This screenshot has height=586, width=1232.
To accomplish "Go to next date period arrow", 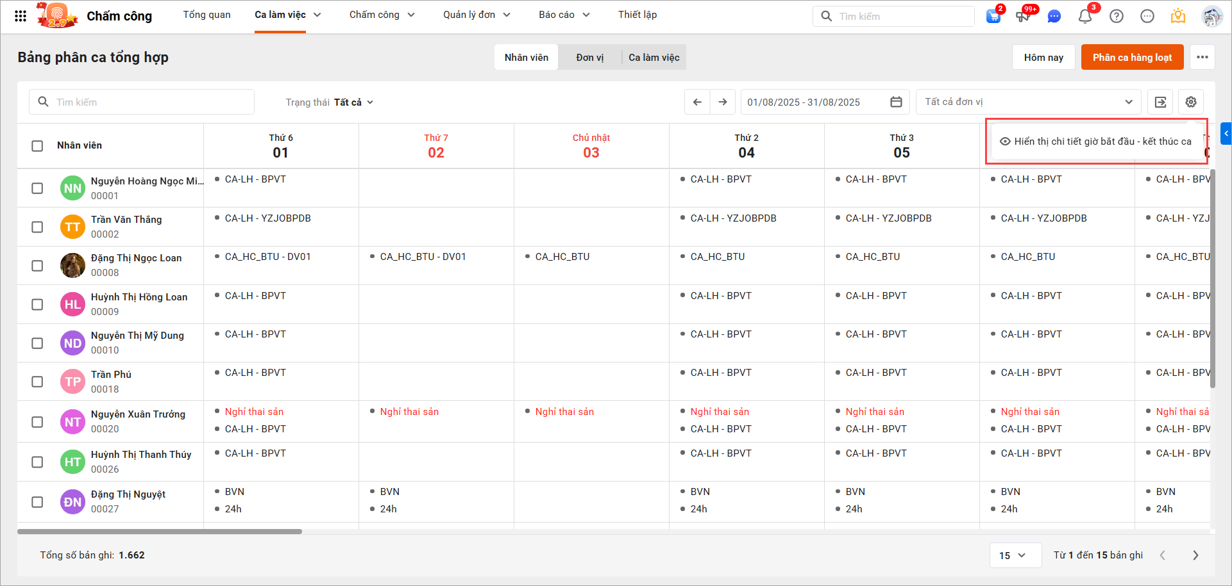I will pyautogui.click(x=723, y=102).
